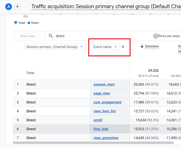Screen dimensions: 181x148
Task: Click the 29,332 total sessions value
Action: coord(154,70)
